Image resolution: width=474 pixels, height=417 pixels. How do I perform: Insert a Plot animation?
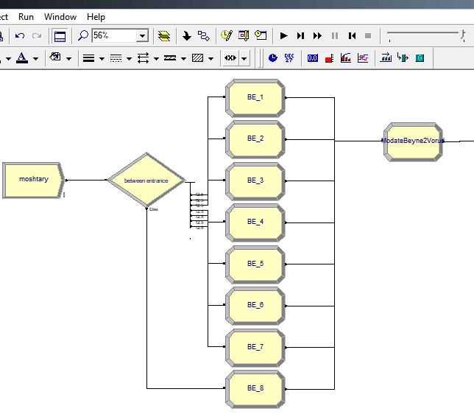click(363, 57)
